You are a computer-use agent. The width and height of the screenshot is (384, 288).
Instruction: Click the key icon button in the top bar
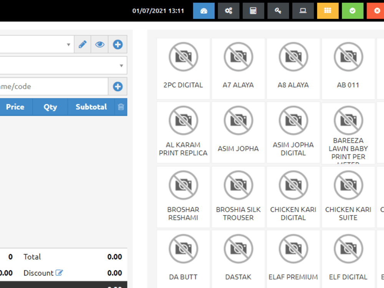pos(278,11)
